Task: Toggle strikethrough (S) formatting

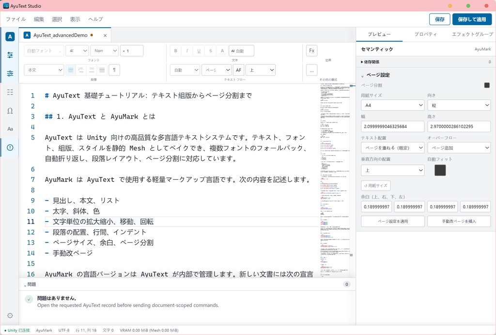Action: (211, 50)
